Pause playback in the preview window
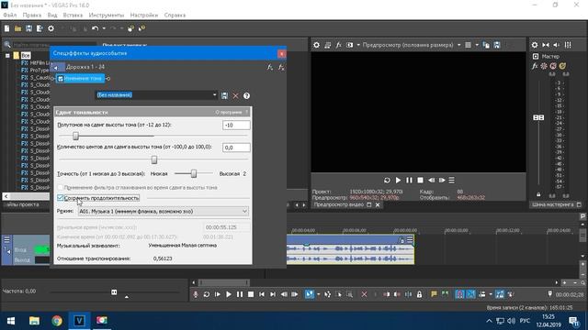Image resolution: width=588 pixels, height=330 pixels. (409, 180)
